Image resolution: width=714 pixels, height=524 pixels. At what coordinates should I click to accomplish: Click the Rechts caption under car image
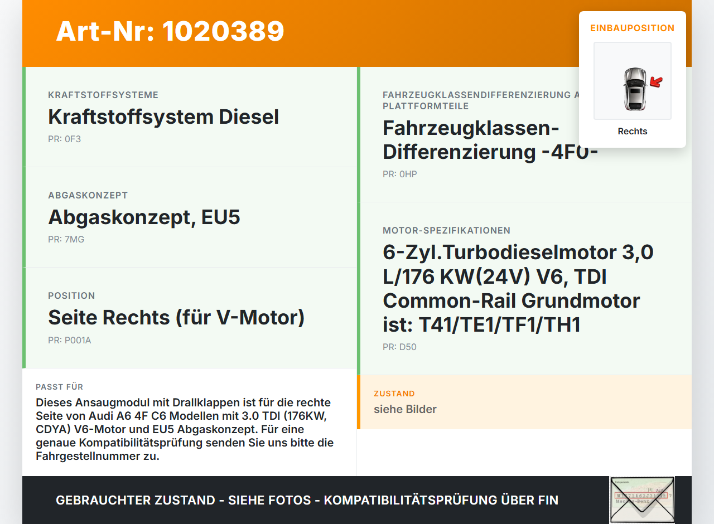click(x=633, y=132)
